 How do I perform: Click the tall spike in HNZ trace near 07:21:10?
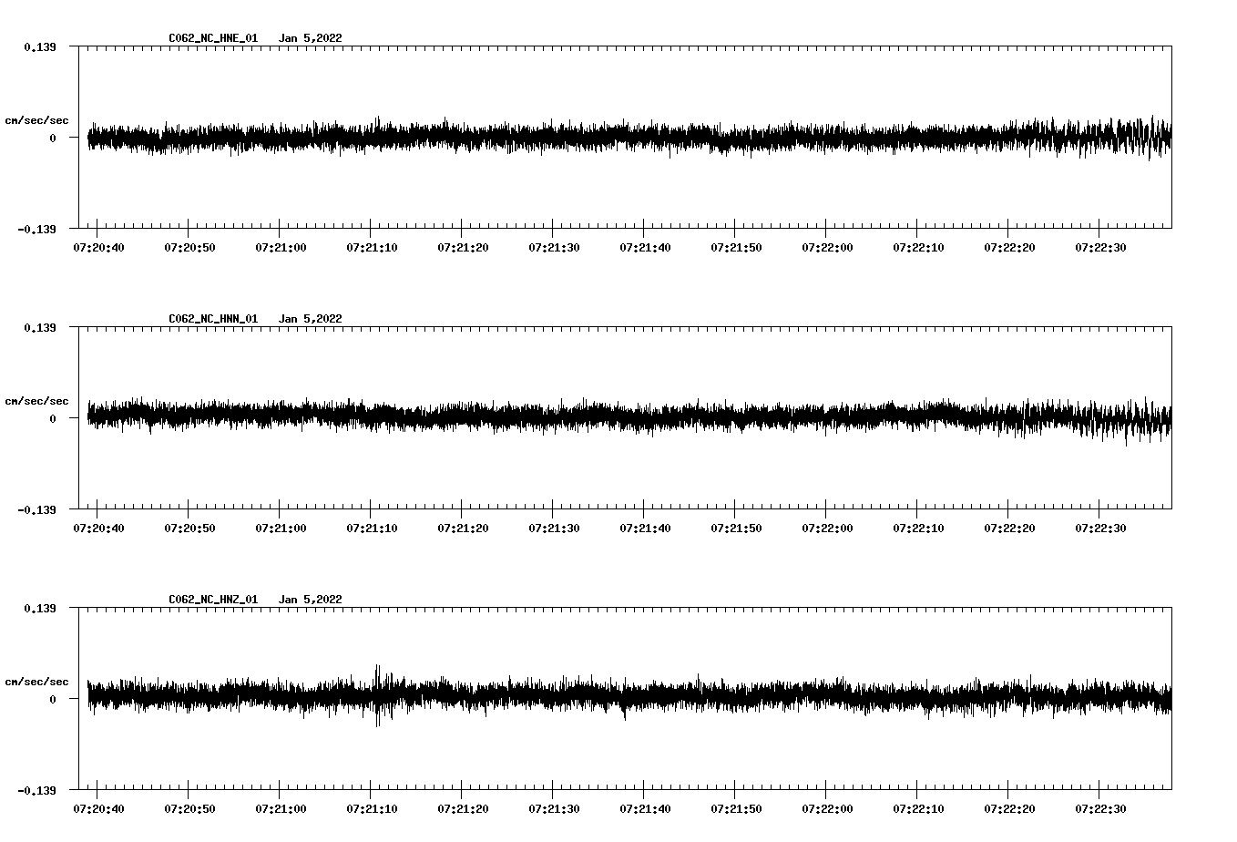(377, 695)
